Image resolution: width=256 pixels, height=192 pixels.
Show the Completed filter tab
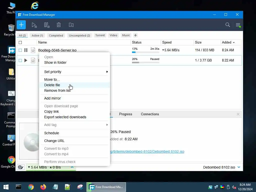point(56,35)
